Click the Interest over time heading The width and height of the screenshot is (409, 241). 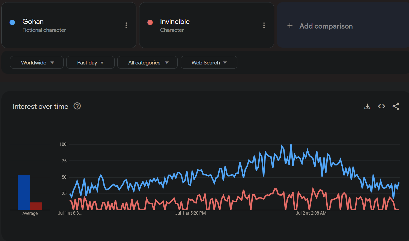coord(40,106)
